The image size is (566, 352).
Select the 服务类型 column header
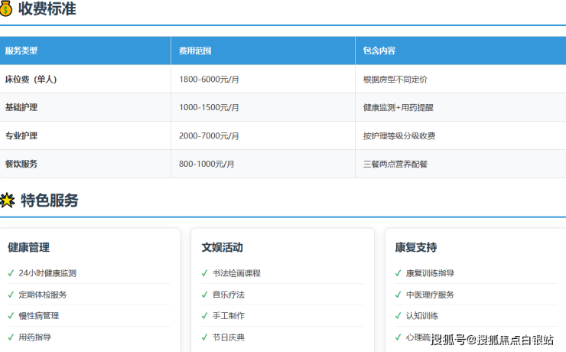21,51
